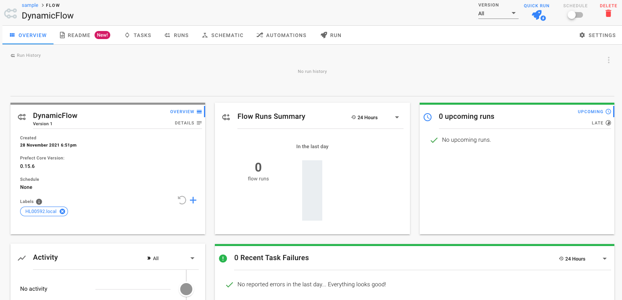Click the red Delete trash icon

tap(608, 14)
